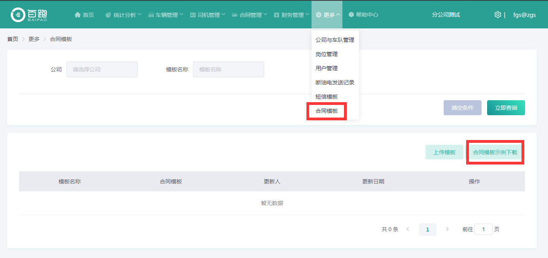Click the pie chart icon for 统计分析
This screenshot has width=548, height=258.
pyautogui.click(x=108, y=15)
